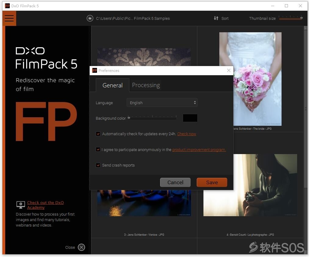The width and height of the screenshot is (309, 257).
Task: Select the Venice thumbnail
Action: pyautogui.click(x=144, y=203)
